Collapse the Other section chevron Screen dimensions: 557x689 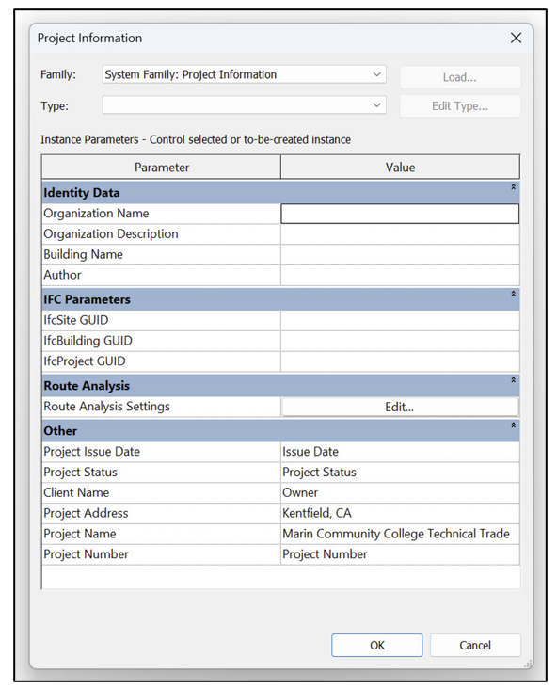click(x=513, y=425)
